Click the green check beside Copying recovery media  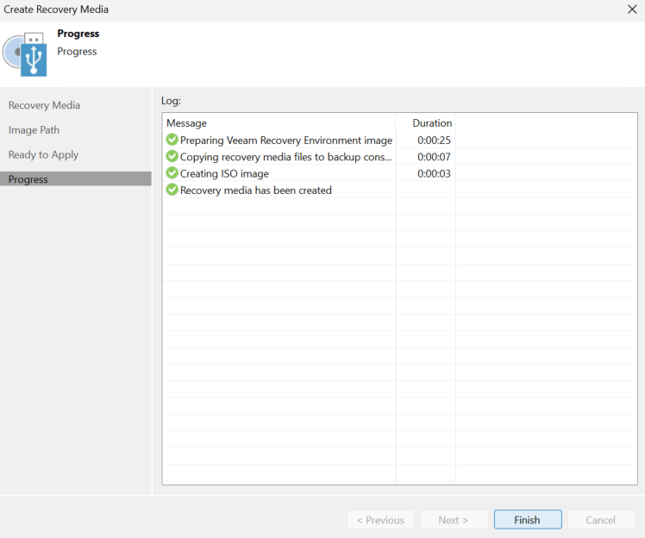172,156
